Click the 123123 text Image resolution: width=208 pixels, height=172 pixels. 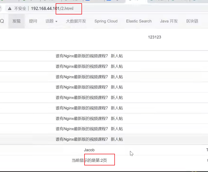pos(155,37)
